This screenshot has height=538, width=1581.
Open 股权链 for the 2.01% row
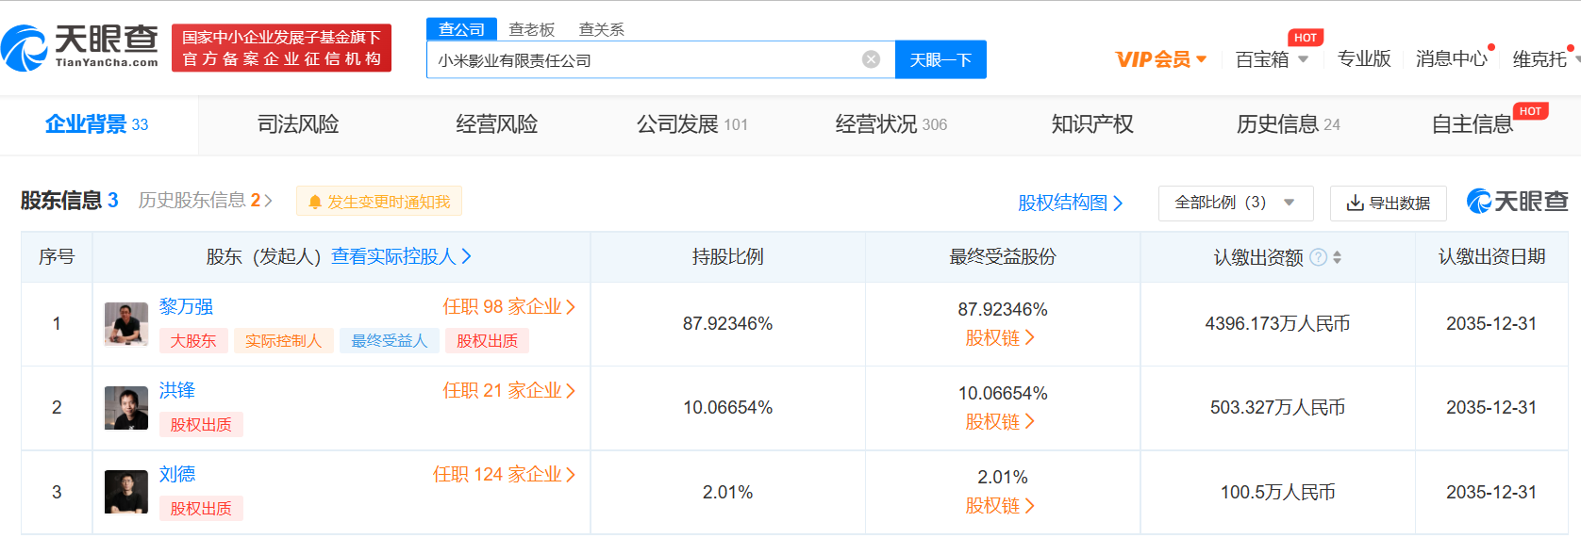pos(1000,506)
